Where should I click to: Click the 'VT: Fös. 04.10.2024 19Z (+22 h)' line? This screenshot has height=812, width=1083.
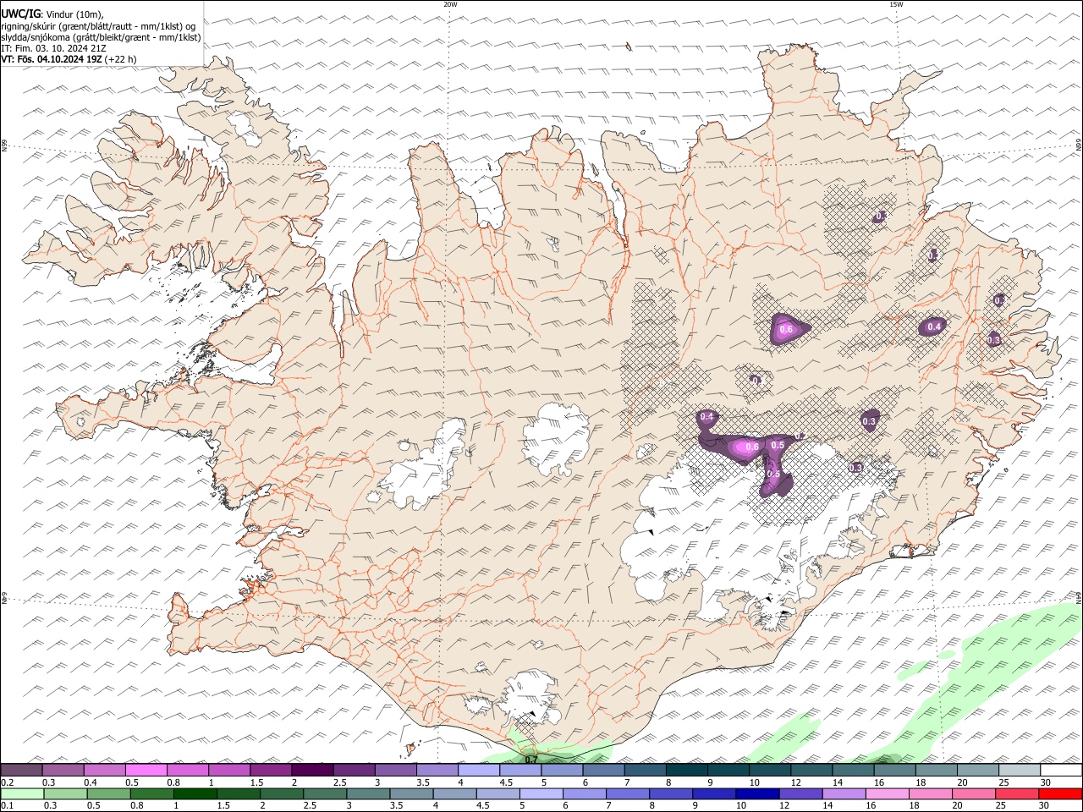click(69, 59)
